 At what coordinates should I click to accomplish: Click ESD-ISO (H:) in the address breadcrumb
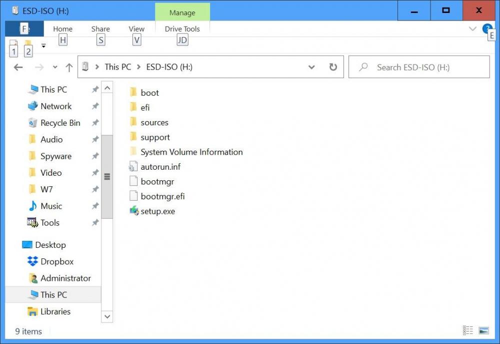tap(169, 67)
